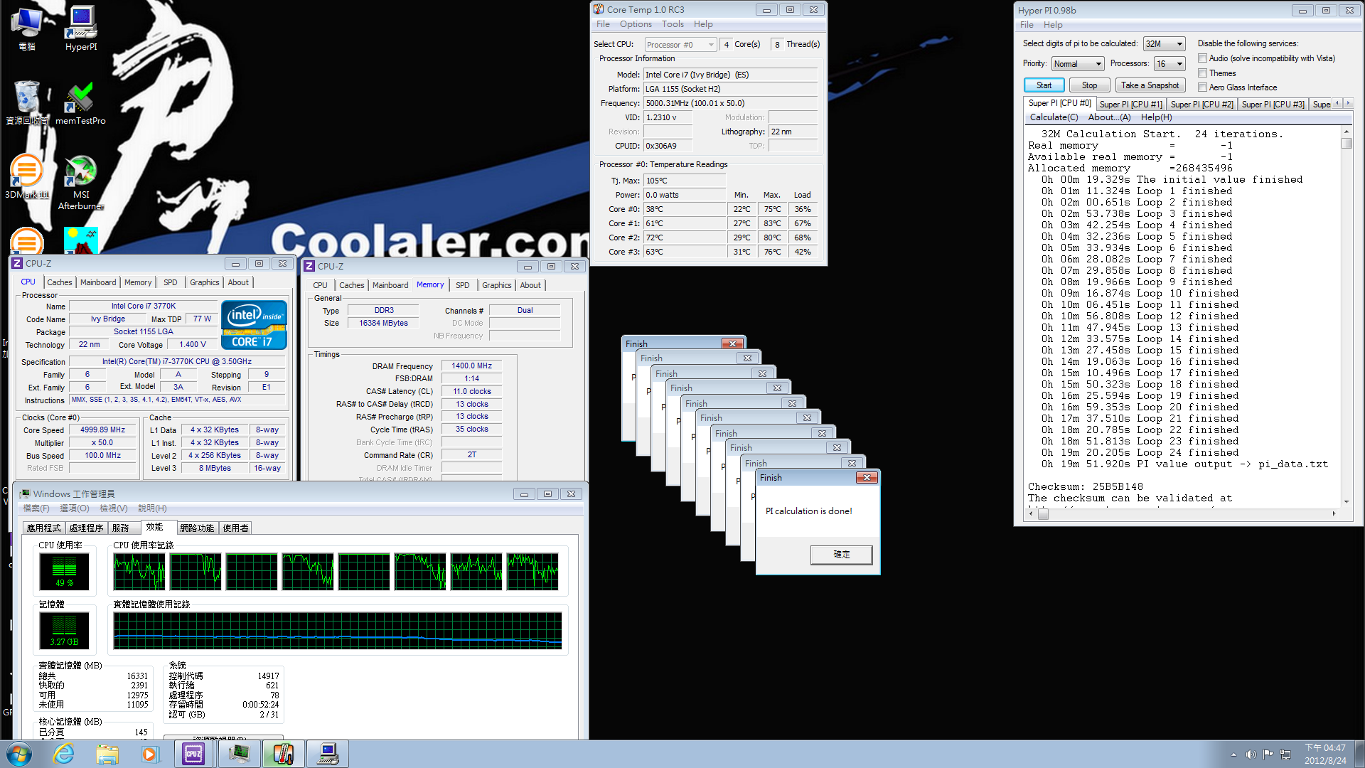
Task: Click the volume speaker tray icon
Action: point(1251,754)
